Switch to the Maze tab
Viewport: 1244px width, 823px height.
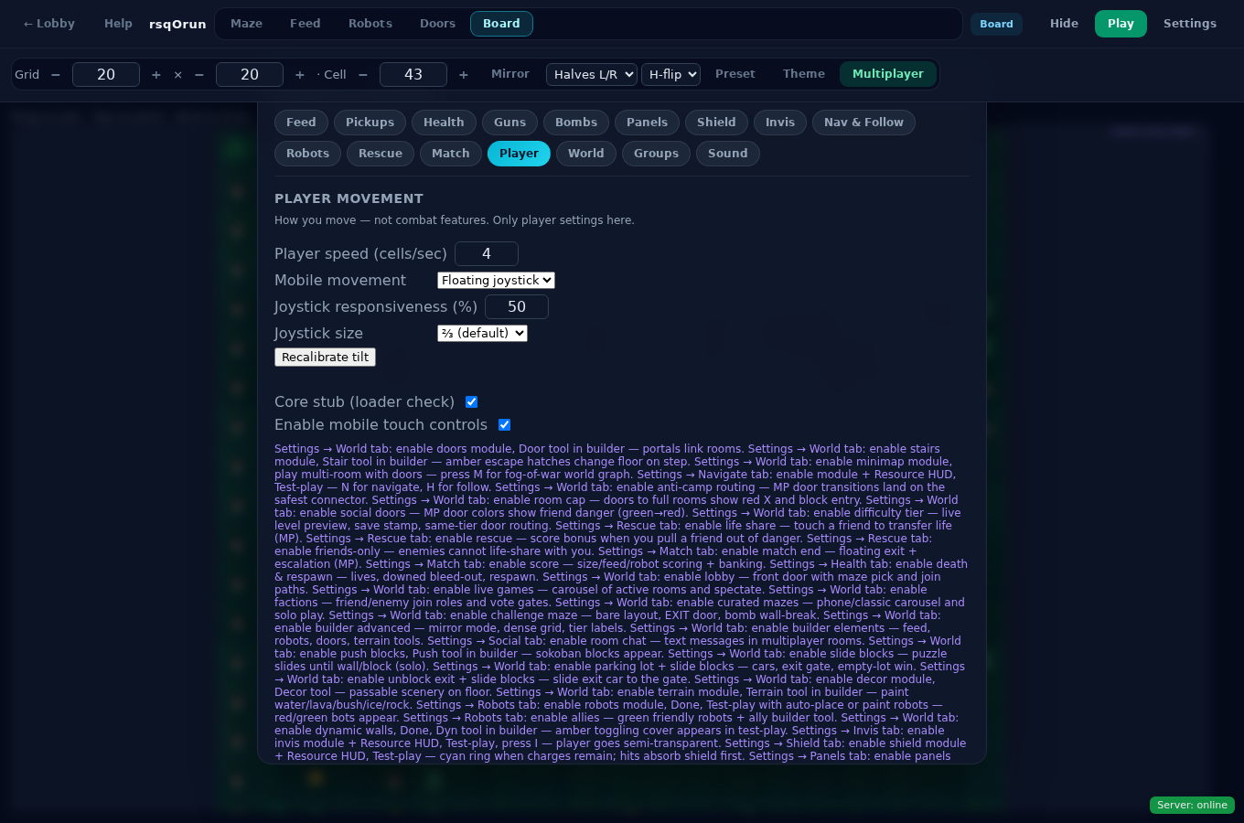pyautogui.click(x=246, y=24)
